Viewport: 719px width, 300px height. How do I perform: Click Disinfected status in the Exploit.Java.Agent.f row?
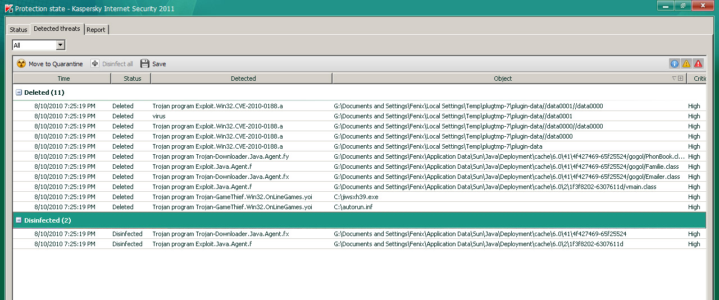[128, 244]
